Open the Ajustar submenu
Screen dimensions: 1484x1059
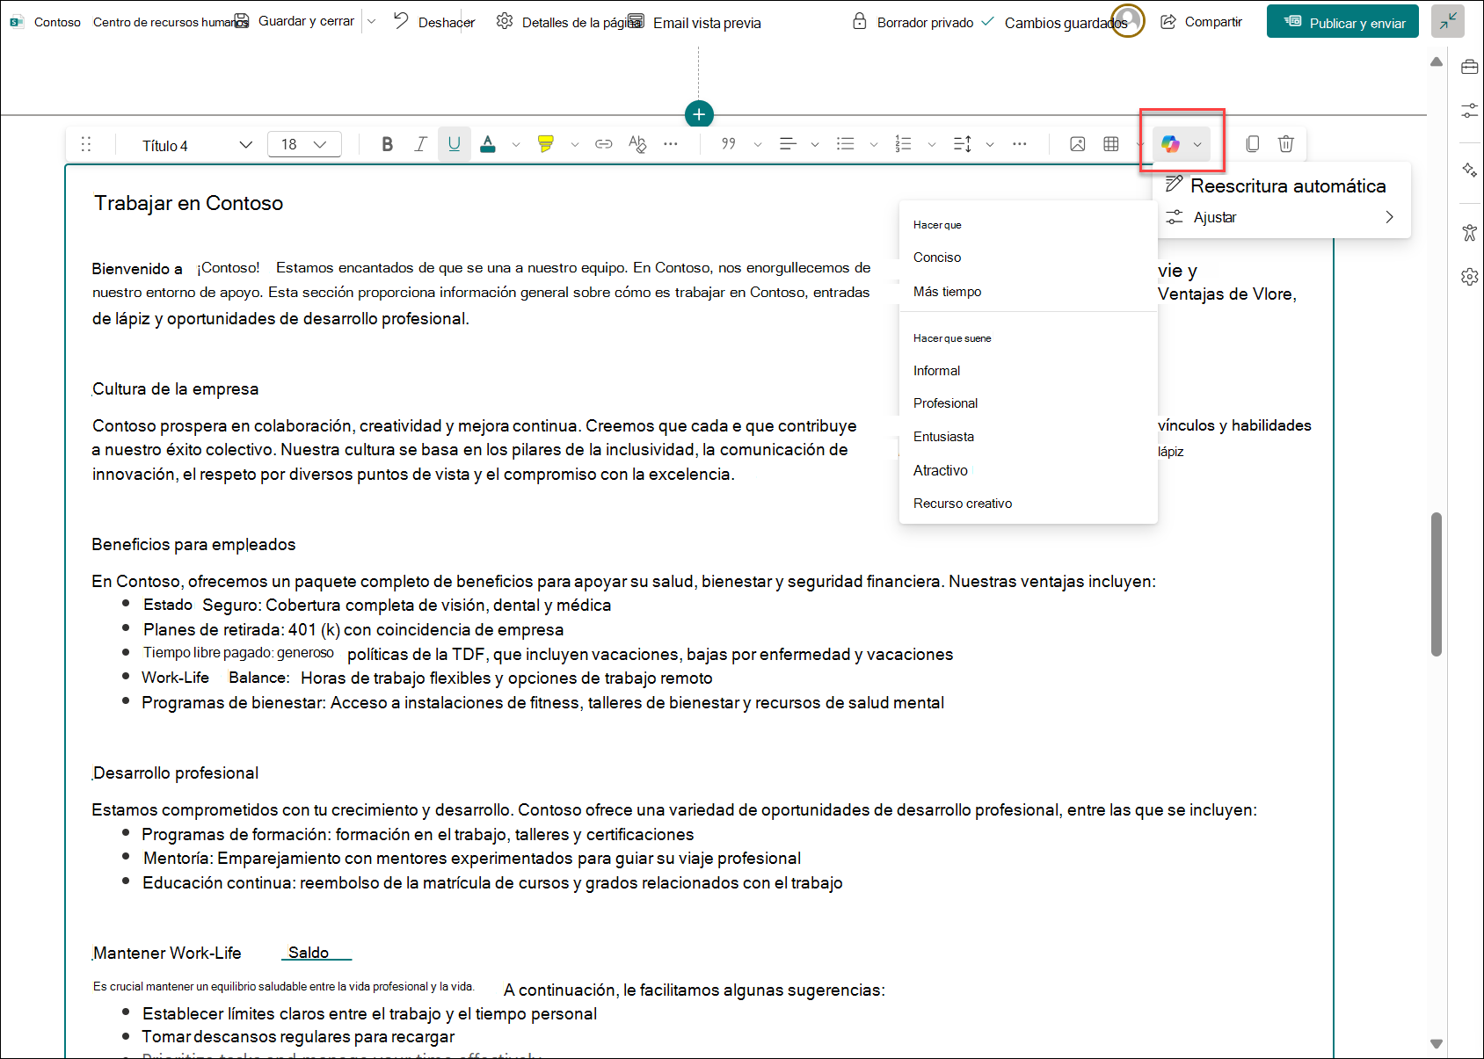1282,217
